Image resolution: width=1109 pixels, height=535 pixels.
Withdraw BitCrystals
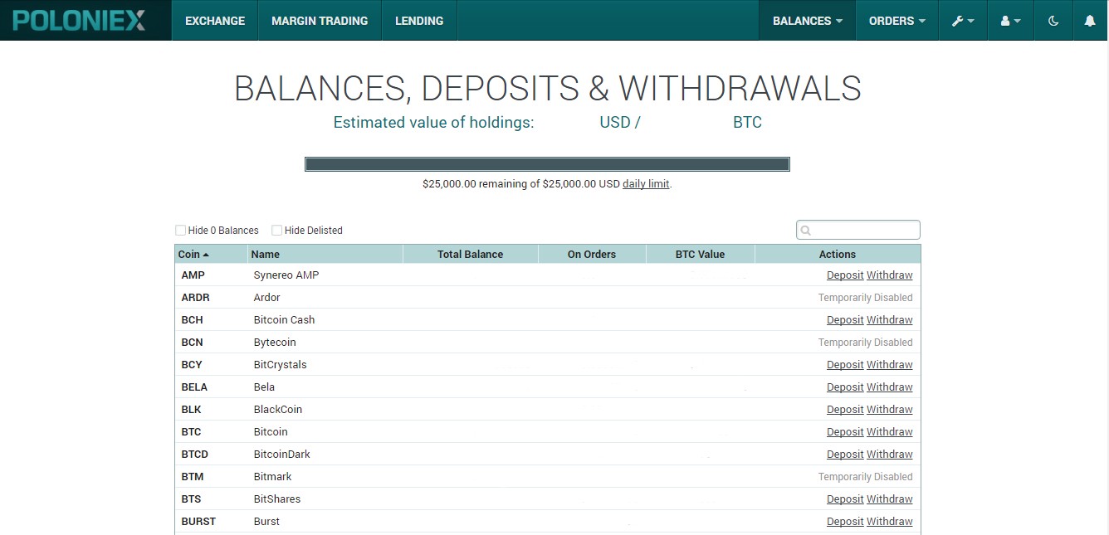[x=890, y=365]
